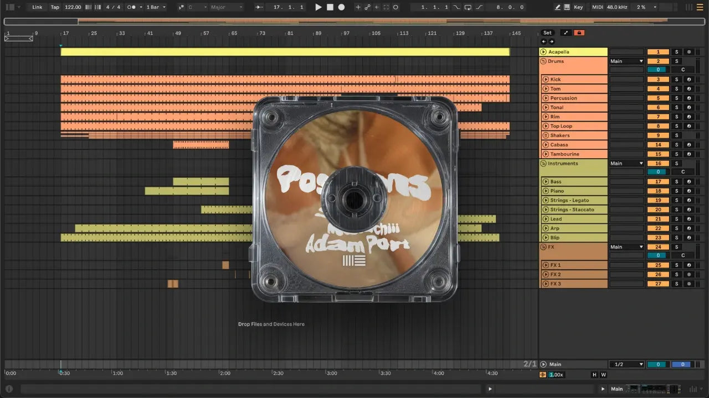Start playback with the Play button

click(x=318, y=7)
